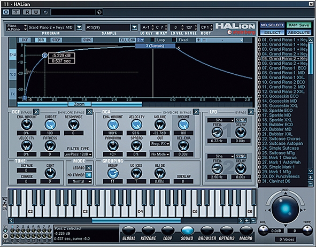The image size is (316, 247).
Task: Toggle the envelope SYNC button
Action: [x=87, y=40]
